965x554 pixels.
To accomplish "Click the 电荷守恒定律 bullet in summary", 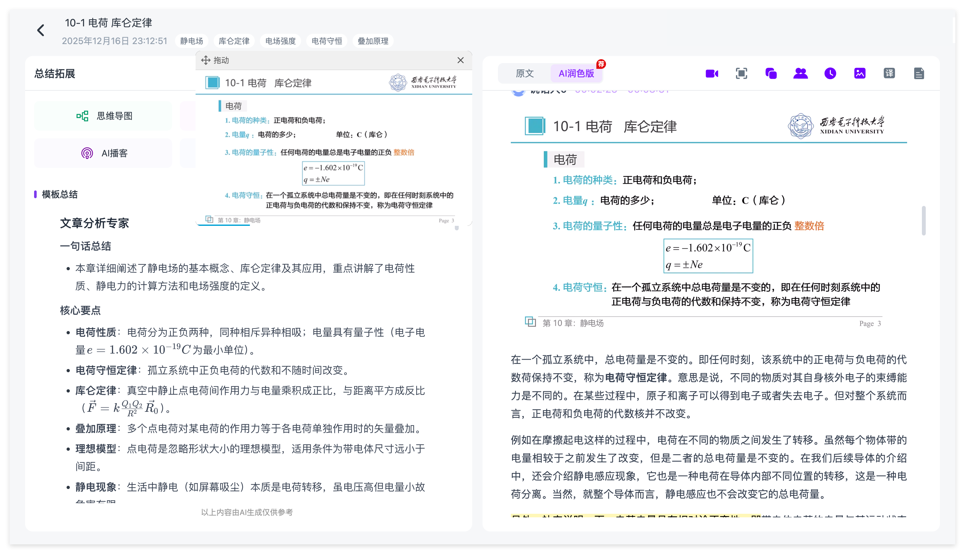I will [x=213, y=370].
